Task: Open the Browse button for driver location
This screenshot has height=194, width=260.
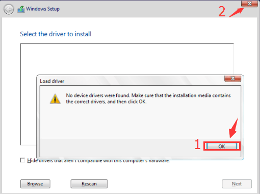Action: (35, 184)
